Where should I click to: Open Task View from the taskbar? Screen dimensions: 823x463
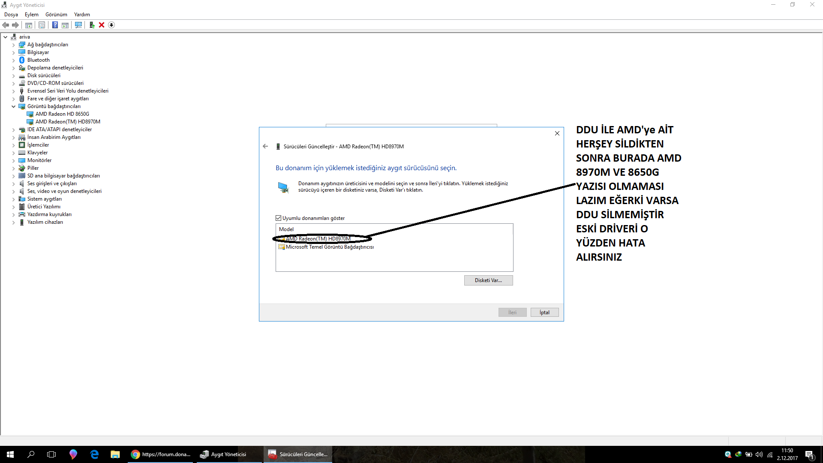[x=51, y=454]
